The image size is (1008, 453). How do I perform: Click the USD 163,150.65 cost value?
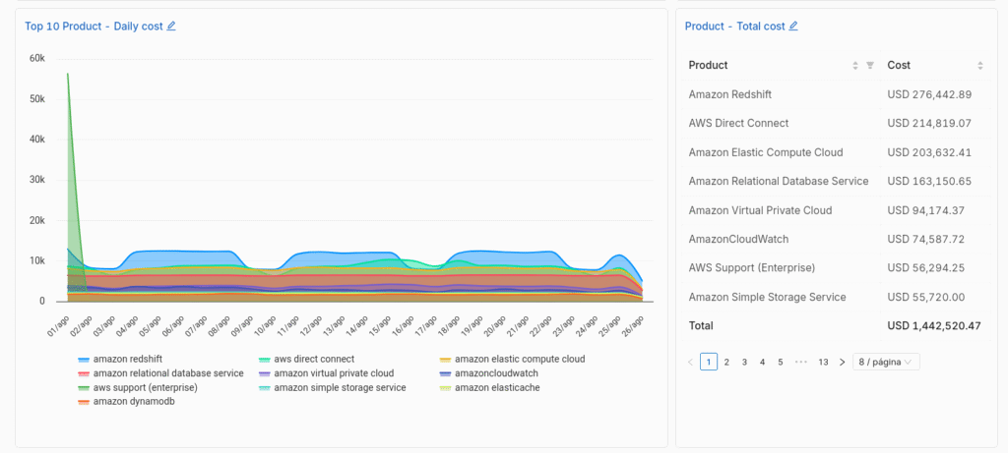tap(929, 182)
